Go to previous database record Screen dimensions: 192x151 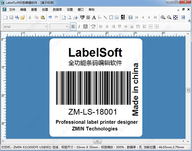[x=143, y=18]
